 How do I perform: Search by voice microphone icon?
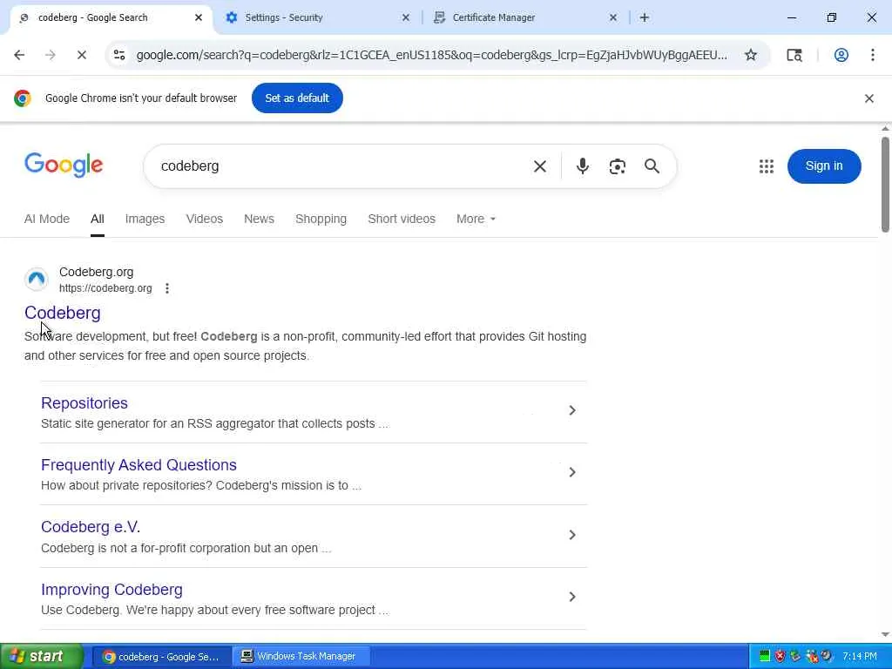pos(582,166)
